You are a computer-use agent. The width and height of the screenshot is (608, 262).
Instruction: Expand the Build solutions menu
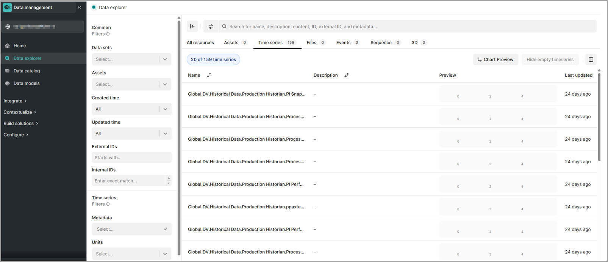pyautogui.click(x=21, y=124)
